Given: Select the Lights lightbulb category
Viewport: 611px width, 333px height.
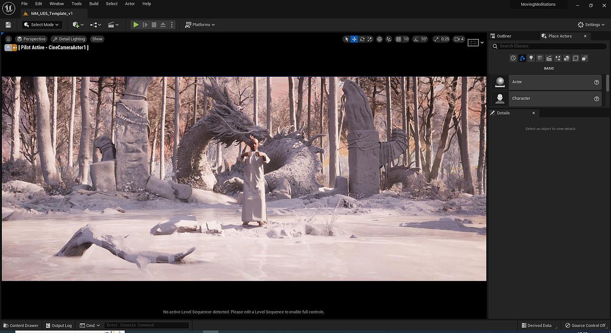Looking at the screenshot, I should click(x=531, y=58).
